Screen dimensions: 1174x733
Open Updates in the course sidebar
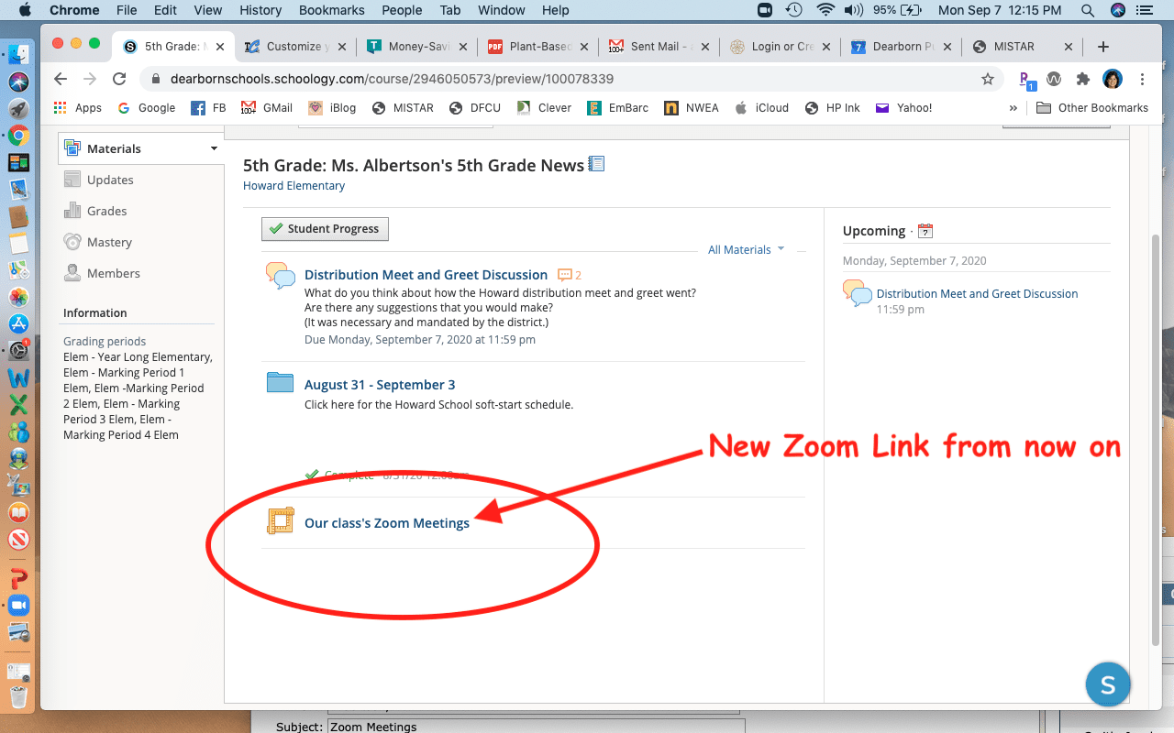[110, 180]
